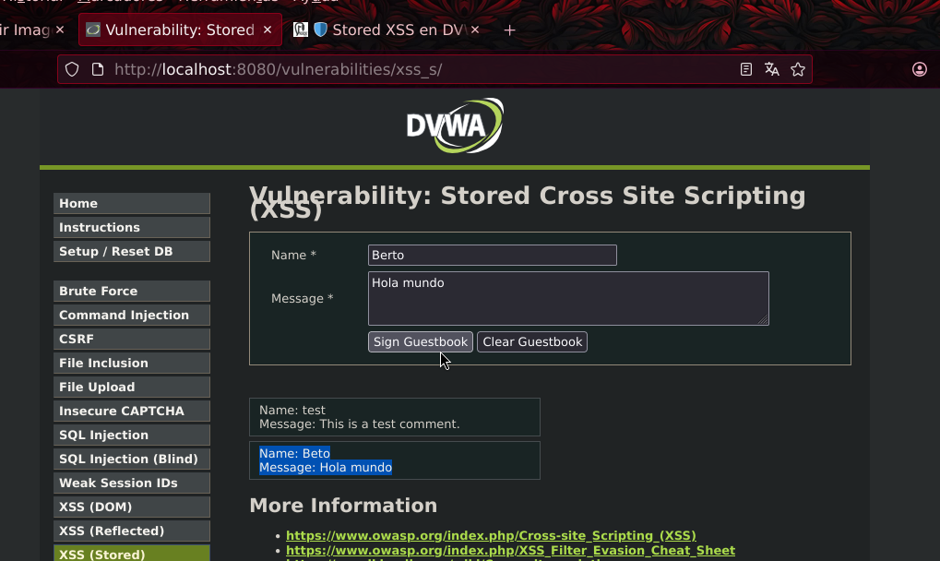The height and width of the screenshot is (561, 940).
Task: Go to SQL Injection in sidebar
Action: (x=132, y=436)
